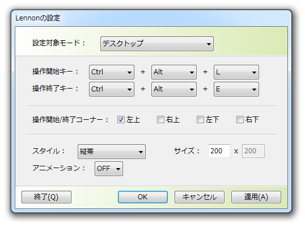
Task: Click the Lennonの設定 window title
Action: (38, 18)
